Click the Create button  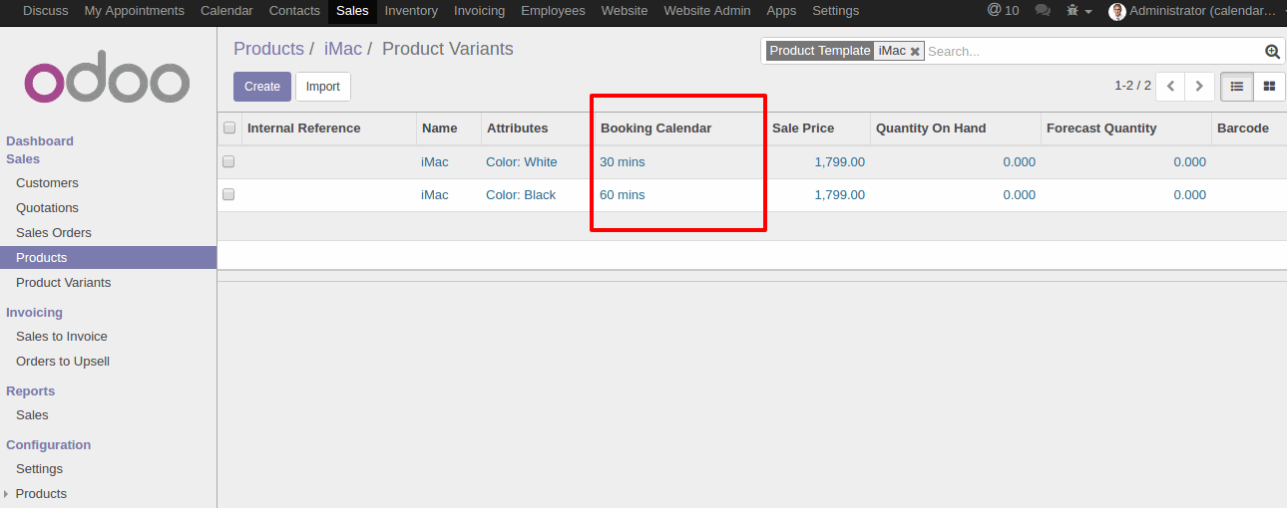(262, 87)
